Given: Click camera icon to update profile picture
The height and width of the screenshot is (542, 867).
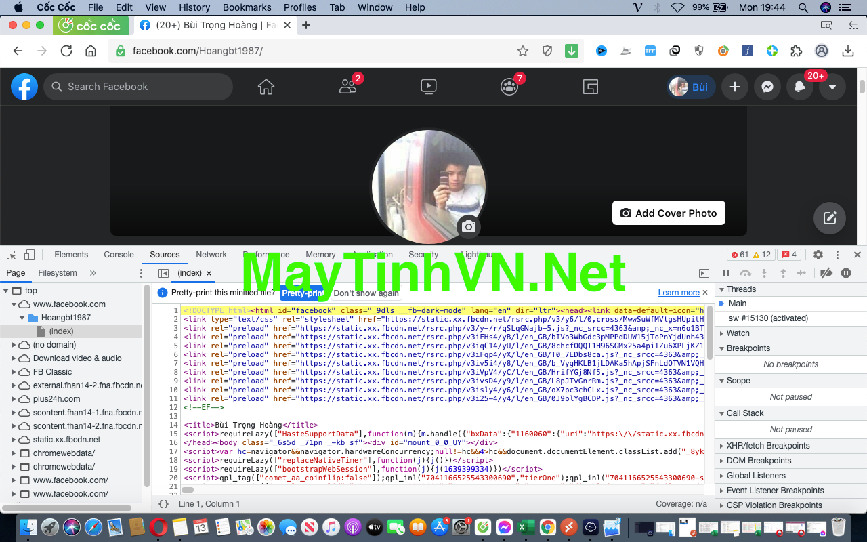Looking at the screenshot, I should click(468, 227).
